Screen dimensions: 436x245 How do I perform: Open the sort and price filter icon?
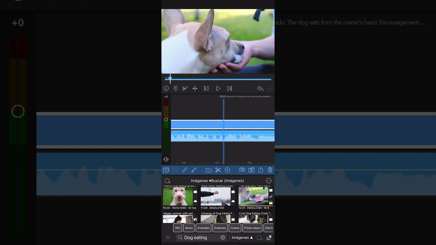[x=269, y=238]
